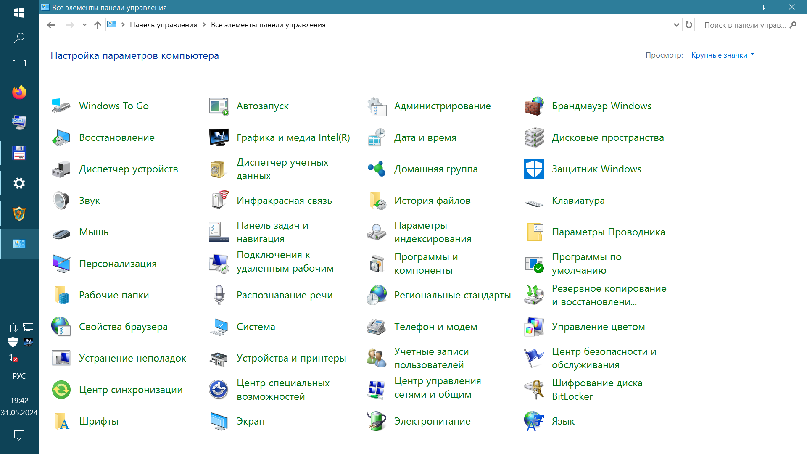Click the Windows Defender shield icon

point(534,169)
